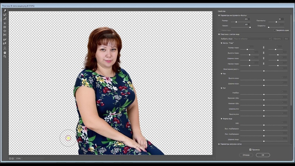Image resolution: width=295 pixels, height=166 pixels.
Task: Select the Smooth tool
Action: click(5, 19)
